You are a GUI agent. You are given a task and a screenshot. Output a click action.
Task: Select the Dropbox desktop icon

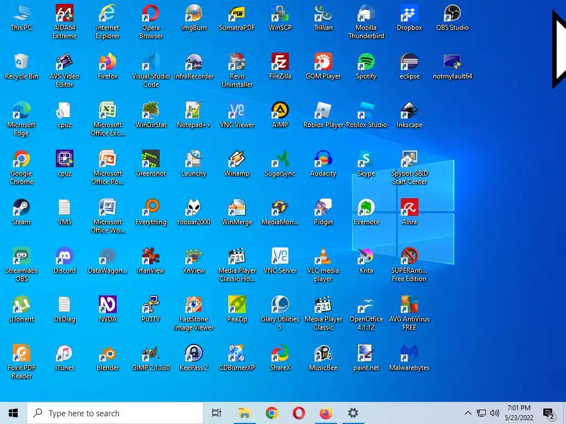click(410, 18)
